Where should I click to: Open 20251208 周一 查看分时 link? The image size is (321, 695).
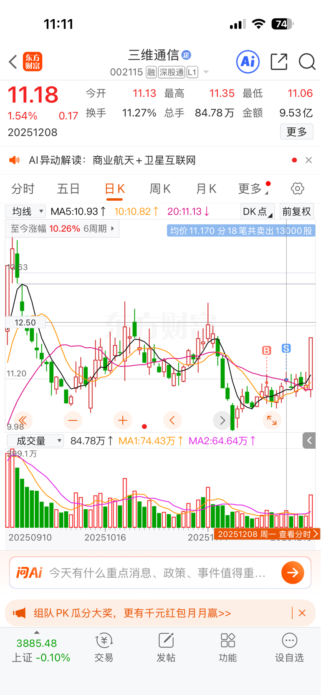[267, 534]
